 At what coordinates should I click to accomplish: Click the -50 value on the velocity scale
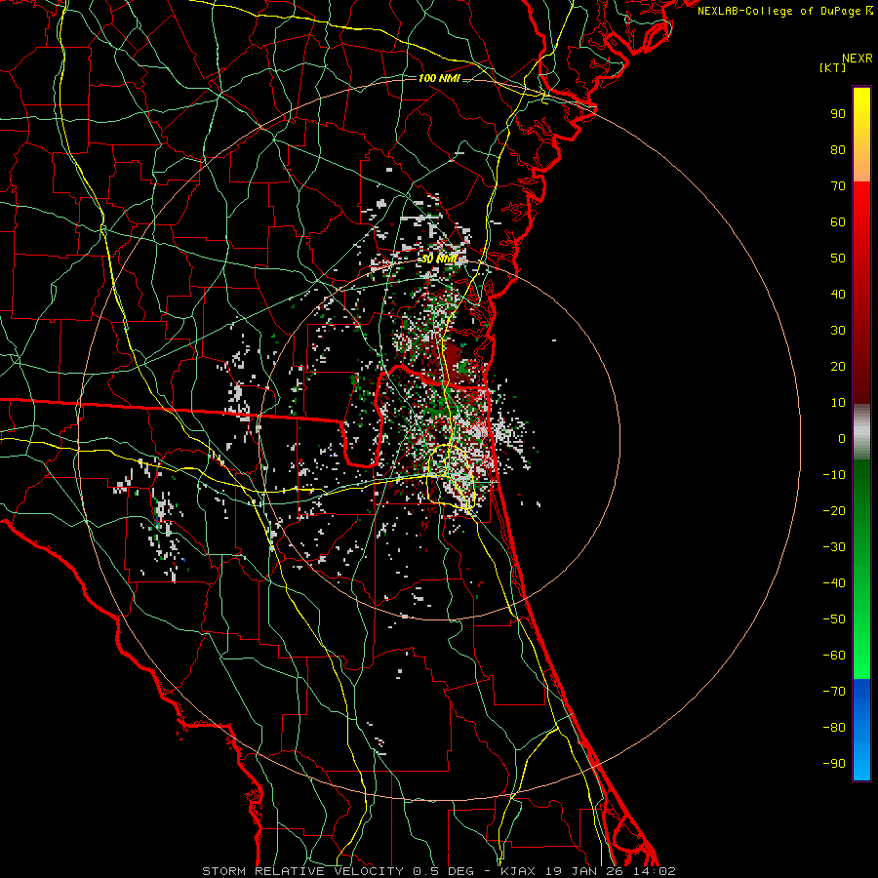[834, 619]
